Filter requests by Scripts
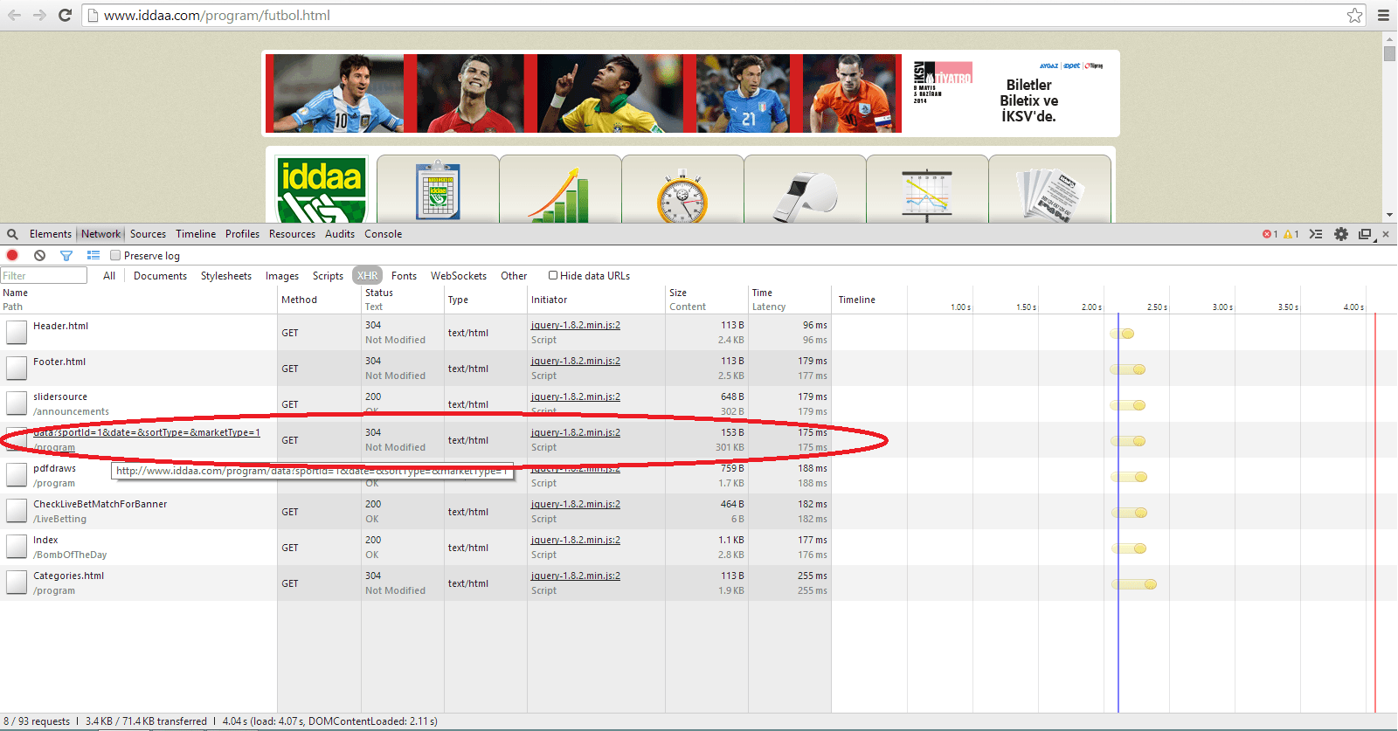The width and height of the screenshot is (1398, 731). pos(328,276)
